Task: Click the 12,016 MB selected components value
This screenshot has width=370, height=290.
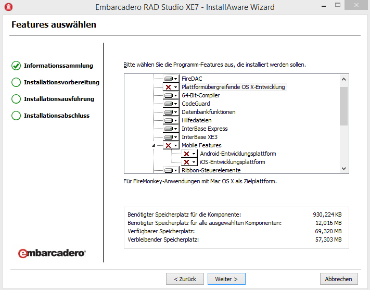Action: [x=329, y=223]
